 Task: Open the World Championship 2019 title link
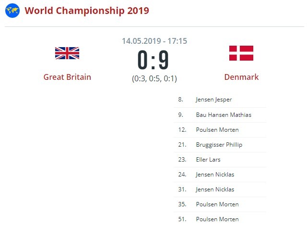[x=86, y=10]
